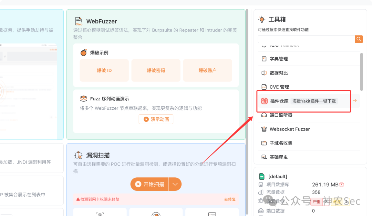Open 字典管理 dictionary management
The width and height of the screenshot is (372, 216).
point(309,59)
